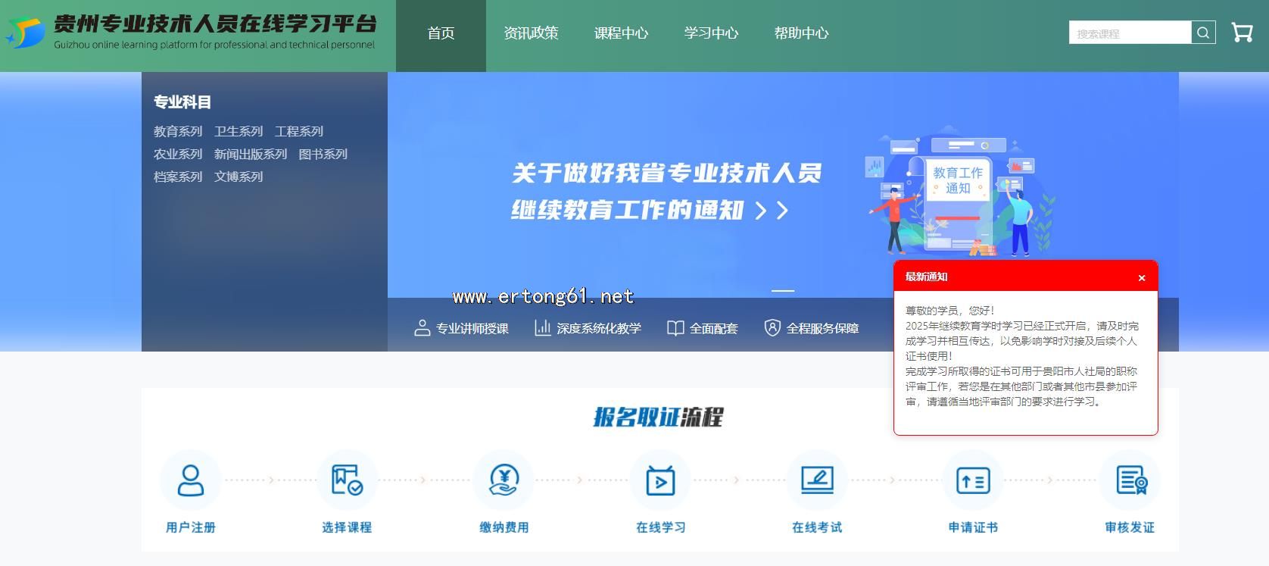Click the banner carousel indicator dash
This screenshot has width=1269, height=566.
[x=782, y=291]
